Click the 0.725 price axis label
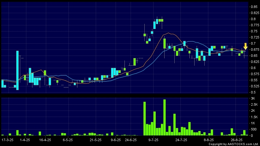Screen dimensions: 260x146 255,37
